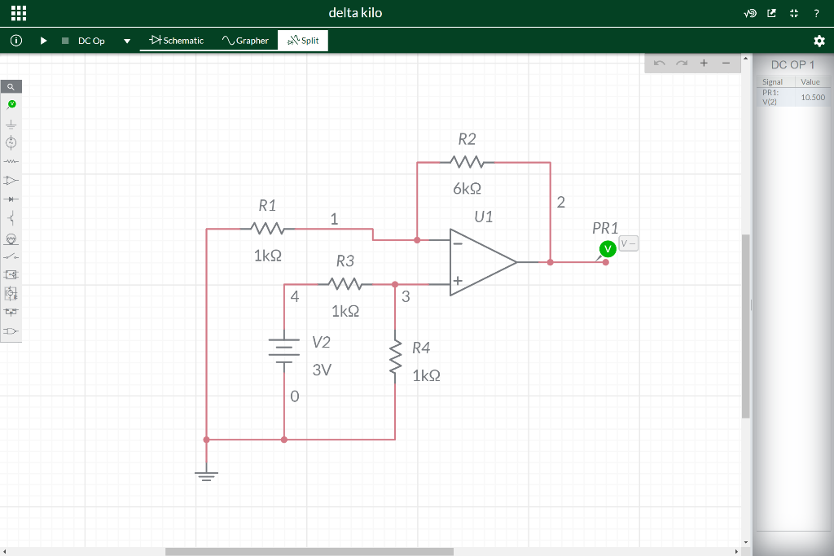This screenshot has width=834, height=556.
Task: Select the diode component icon
Action: pyautogui.click(x=11, y=199)
